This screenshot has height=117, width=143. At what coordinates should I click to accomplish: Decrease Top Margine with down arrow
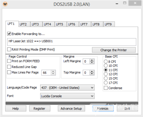[92, 74]
